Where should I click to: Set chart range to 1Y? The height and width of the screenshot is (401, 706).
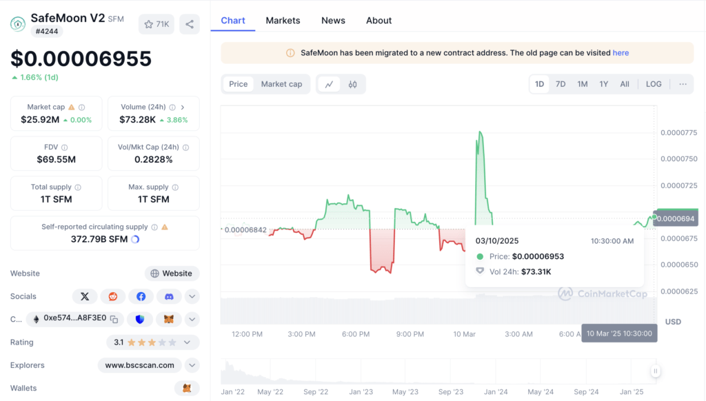[x=604, y=84]
